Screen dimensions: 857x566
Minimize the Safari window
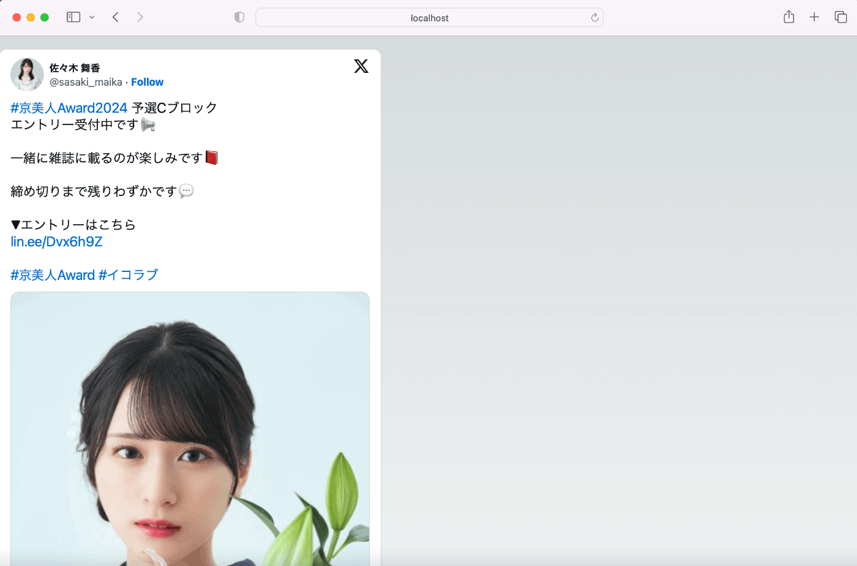(x=31, y=17)
